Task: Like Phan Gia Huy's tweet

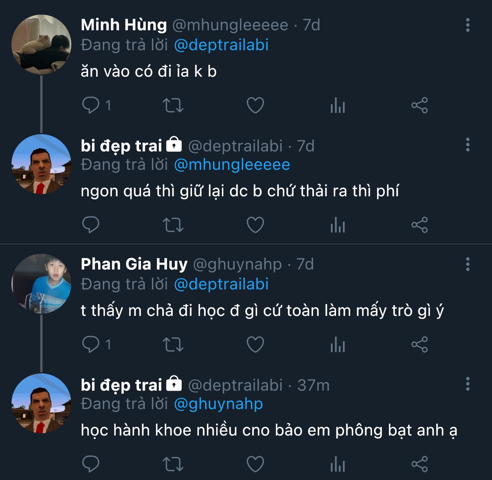Action: 255,344
